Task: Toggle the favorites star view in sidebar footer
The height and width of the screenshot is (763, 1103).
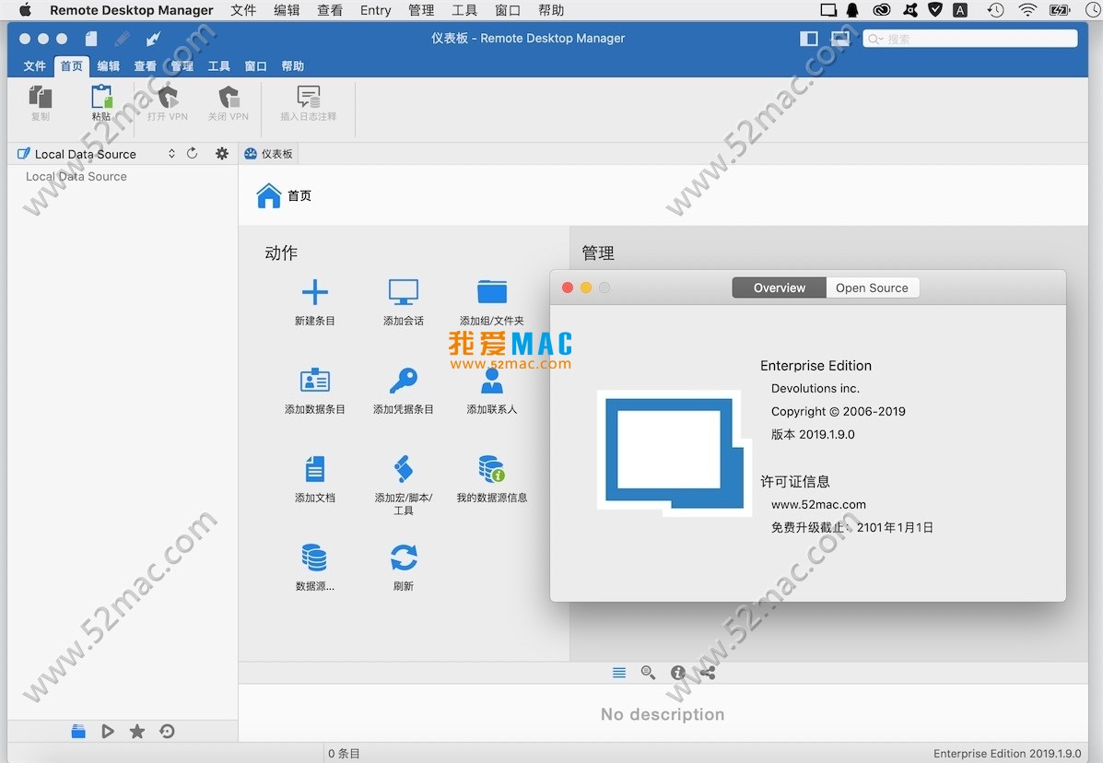Action: [x=137, y=732]
